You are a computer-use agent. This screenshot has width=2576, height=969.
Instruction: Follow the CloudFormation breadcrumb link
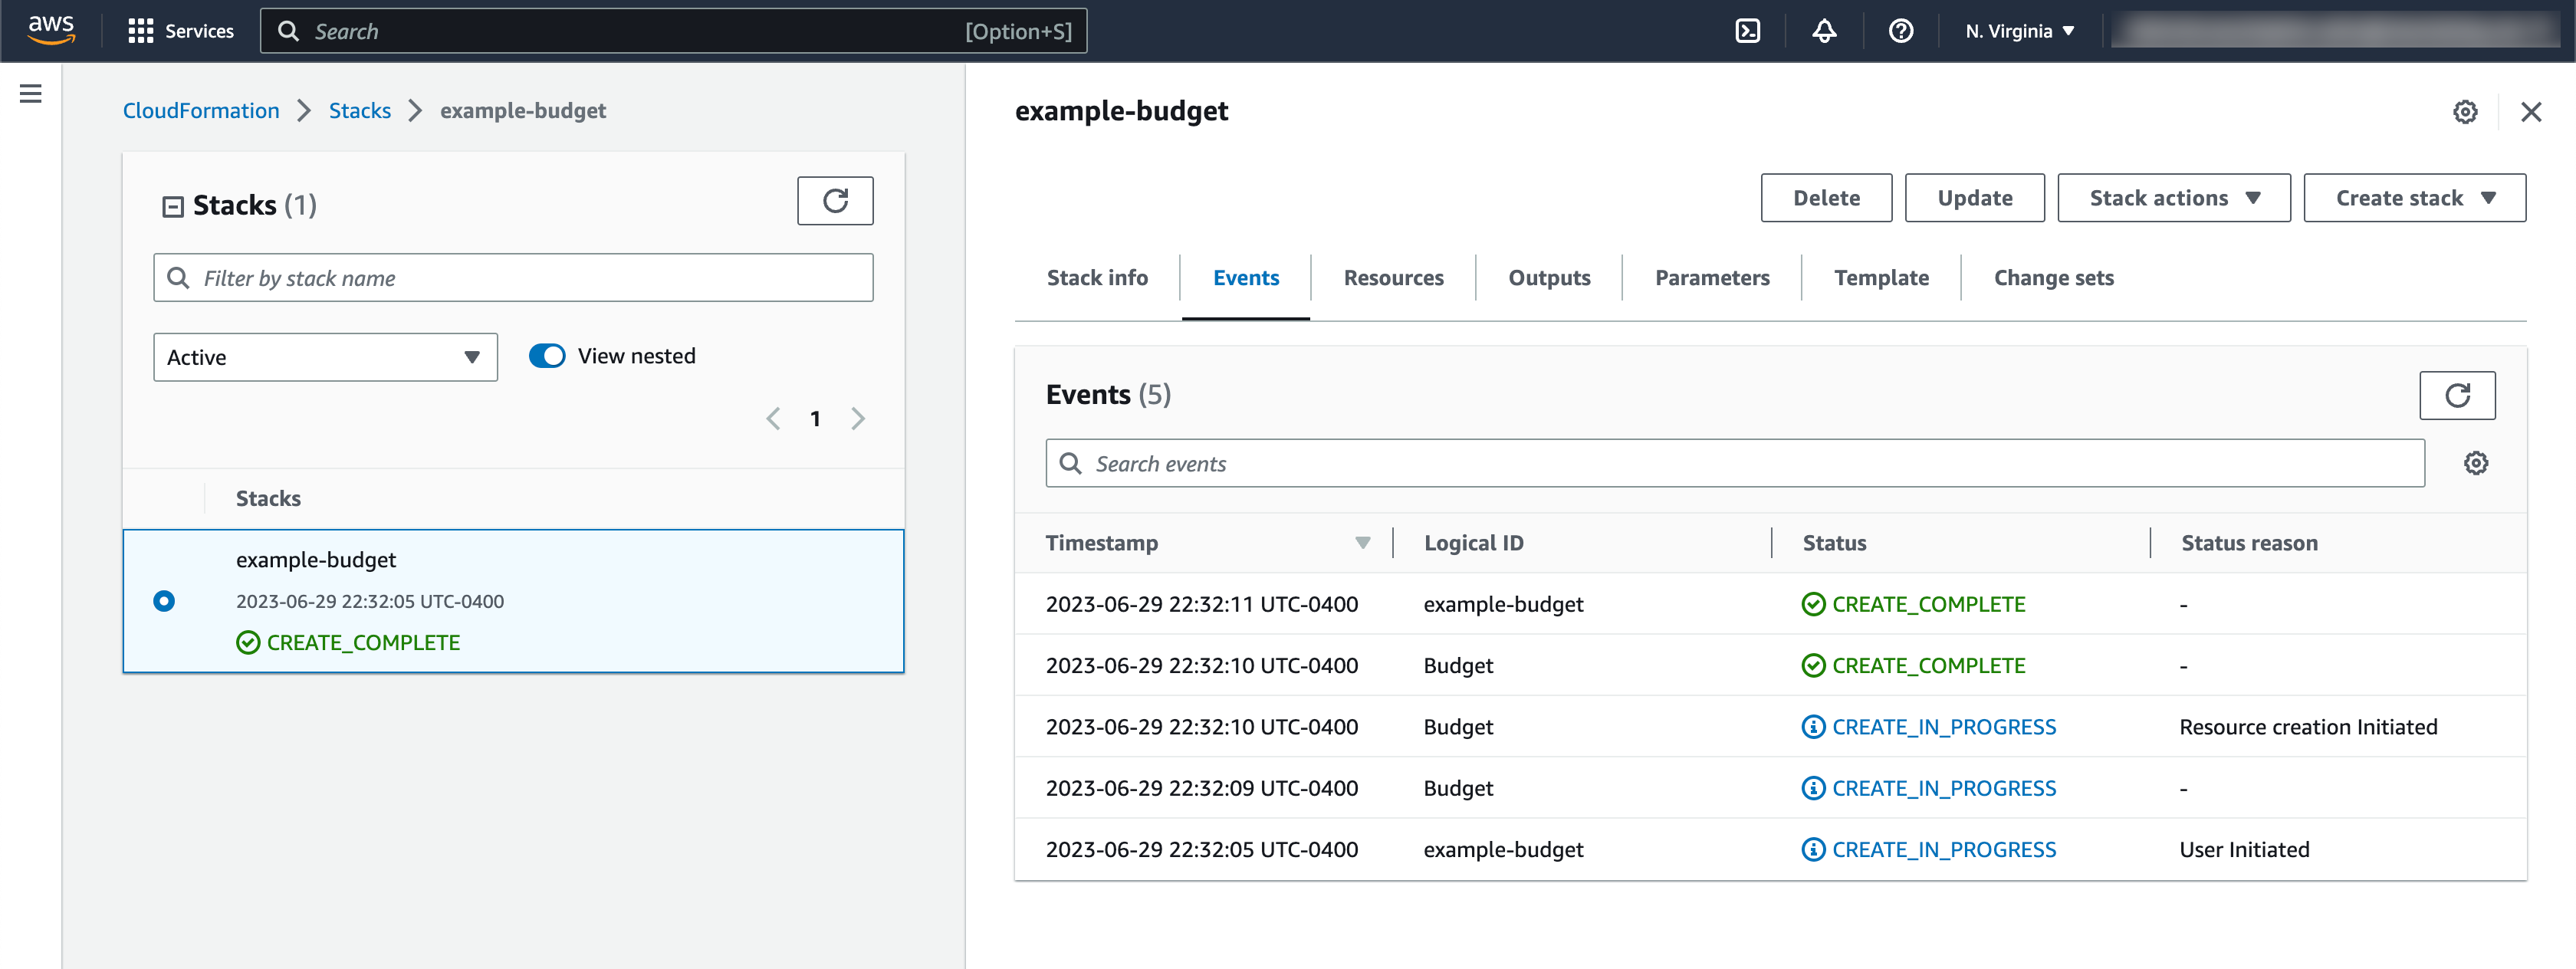click(201, 111)
